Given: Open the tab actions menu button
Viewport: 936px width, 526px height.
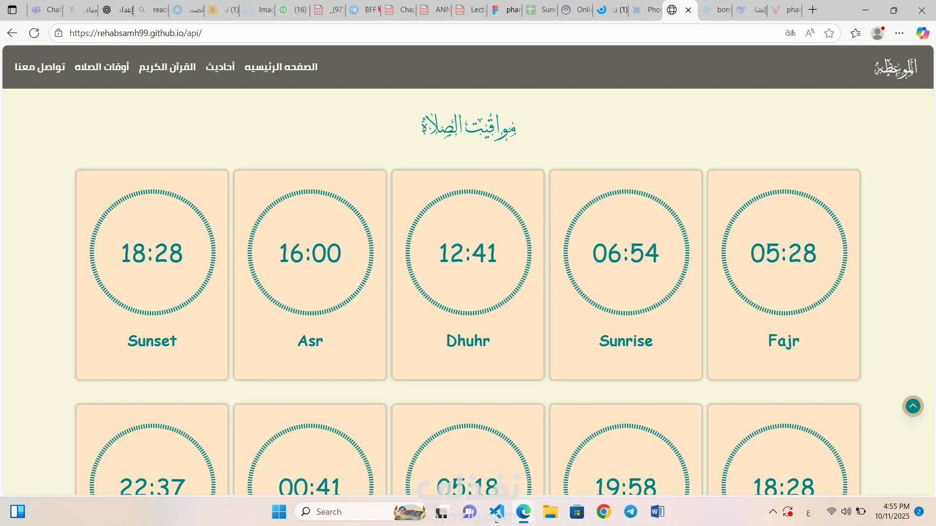Looking at the screenshot, I should [x=12, y=10].
